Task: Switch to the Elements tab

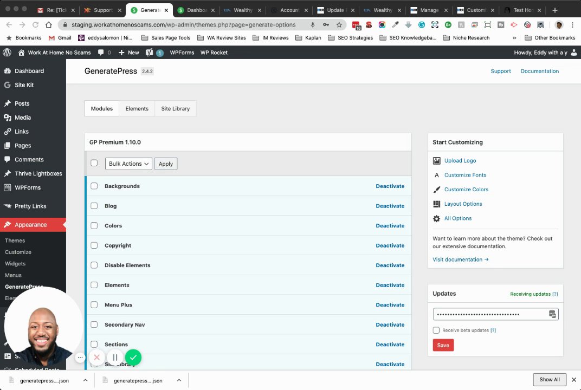Action: (x=137, y=108)
